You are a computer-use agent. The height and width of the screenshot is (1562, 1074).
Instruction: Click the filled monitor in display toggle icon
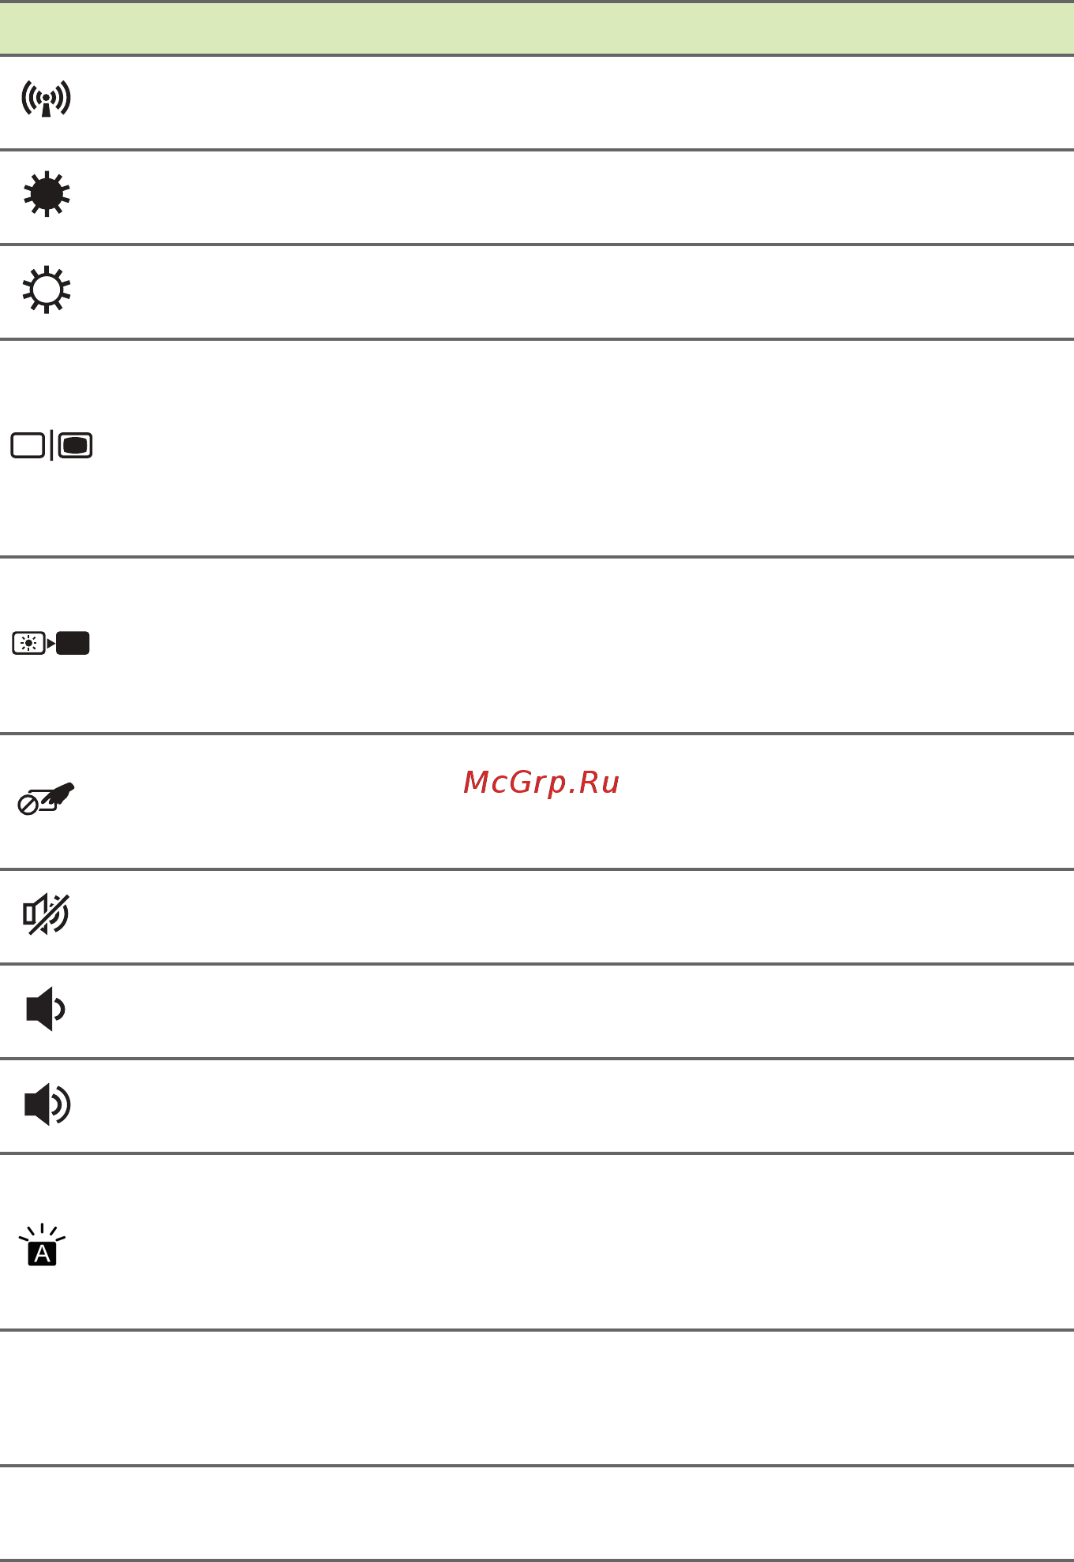[x=76, y=446]
